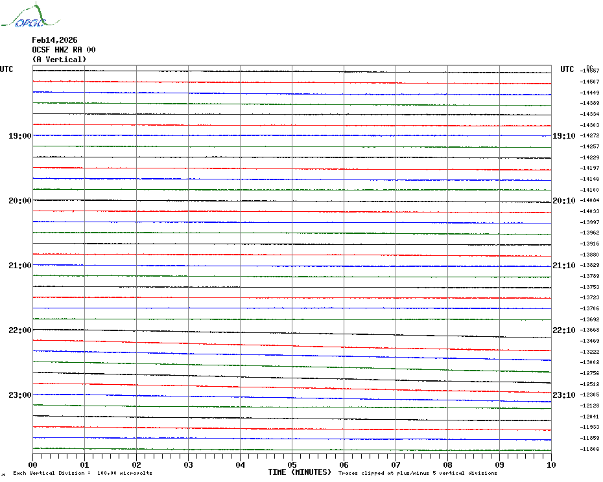
Task: Click the 09 minute tick label
Action: pyautogui.click(x=499, y=465)
